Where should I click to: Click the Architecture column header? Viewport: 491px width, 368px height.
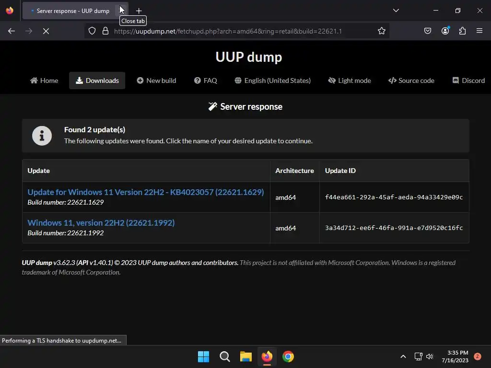coord(294,171)
